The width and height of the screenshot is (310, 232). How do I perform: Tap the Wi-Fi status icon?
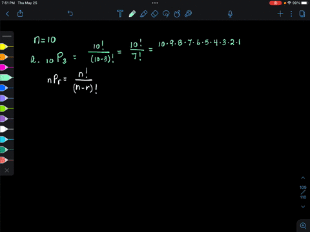pyautogui.click(x=289, y=3)
